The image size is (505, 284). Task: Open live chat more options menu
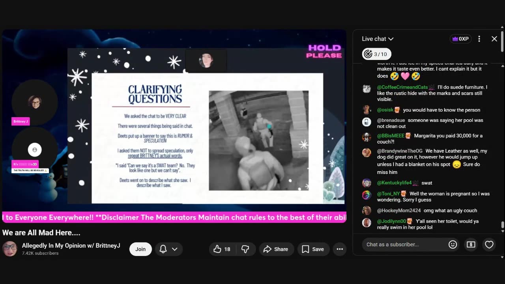[479, 39]
